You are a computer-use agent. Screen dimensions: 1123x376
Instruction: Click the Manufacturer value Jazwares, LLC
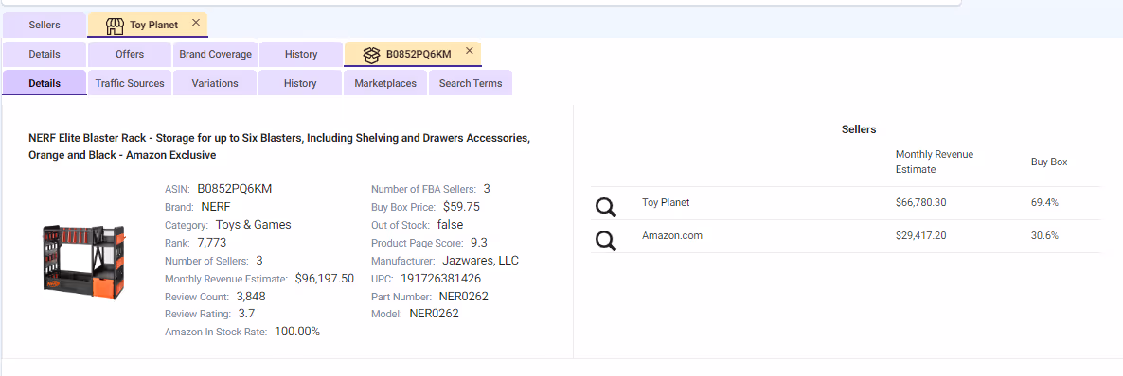coord(481,260)
